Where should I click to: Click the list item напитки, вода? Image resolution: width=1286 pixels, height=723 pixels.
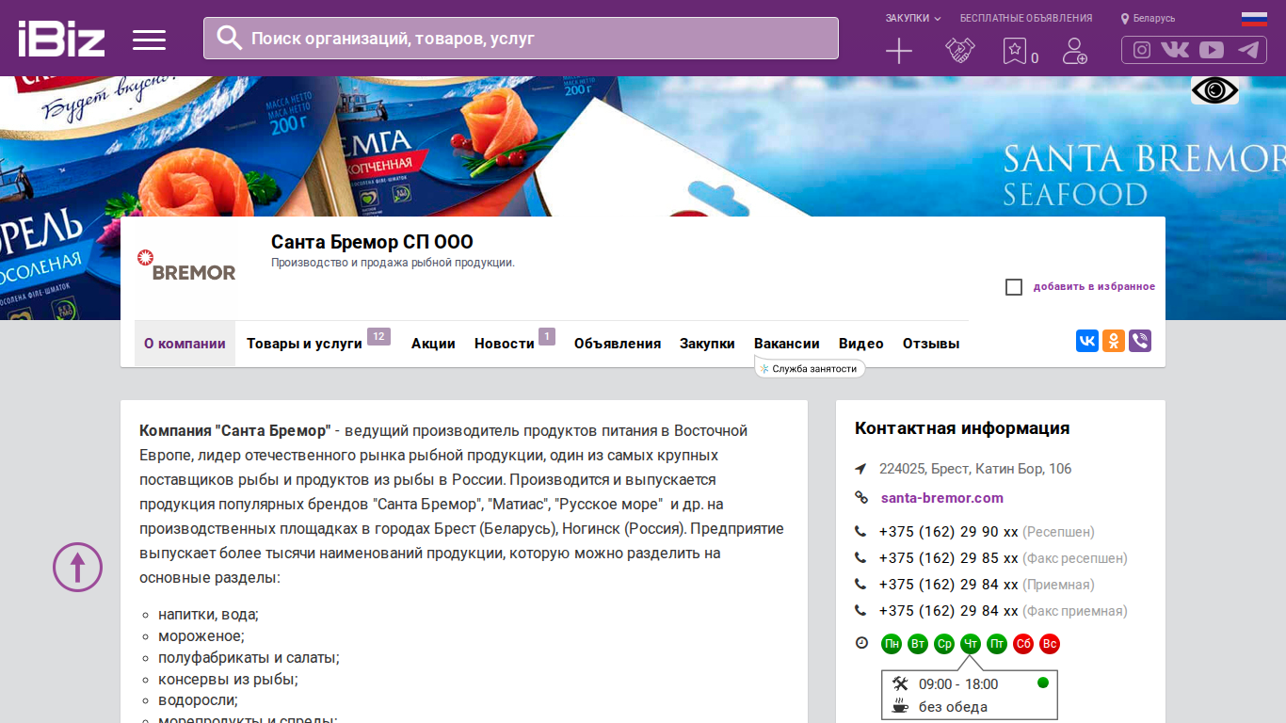(208, 614)
